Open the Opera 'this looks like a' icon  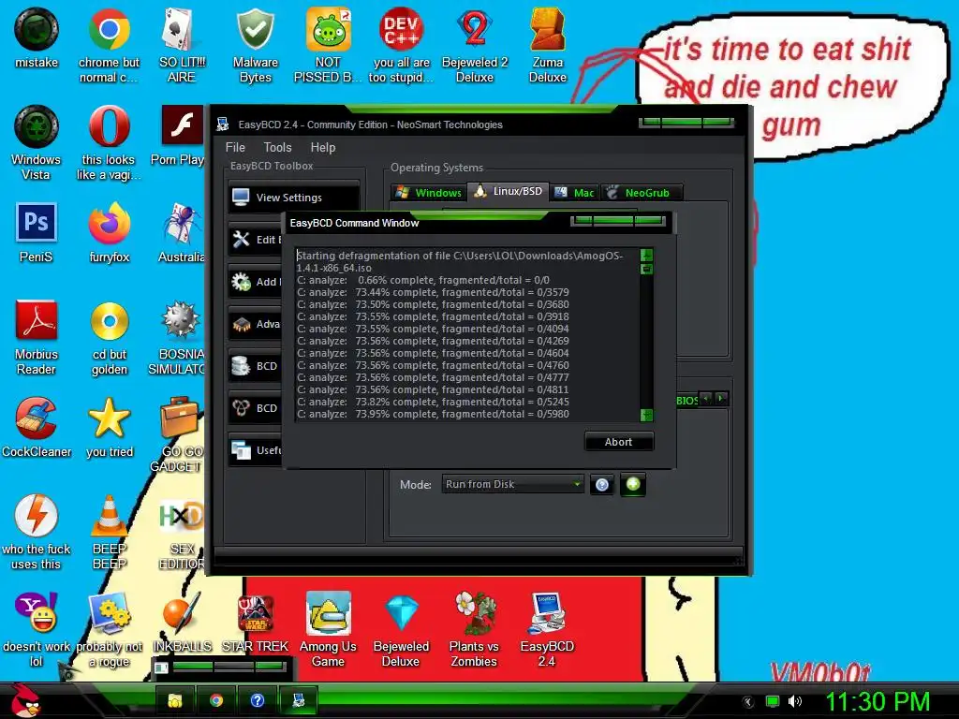click(109, 142)
